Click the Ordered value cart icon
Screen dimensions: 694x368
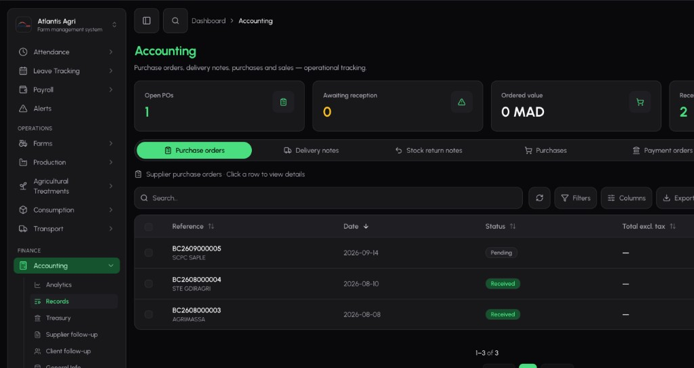click(640, 102)
